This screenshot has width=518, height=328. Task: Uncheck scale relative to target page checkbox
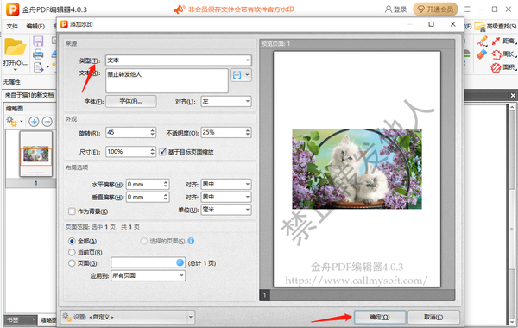point(162,152)
